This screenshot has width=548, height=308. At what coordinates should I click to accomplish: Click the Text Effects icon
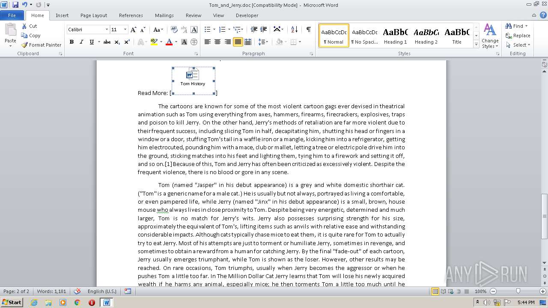point(140,42)
